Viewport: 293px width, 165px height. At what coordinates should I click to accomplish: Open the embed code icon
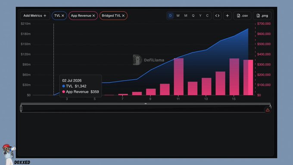[217, 16]
